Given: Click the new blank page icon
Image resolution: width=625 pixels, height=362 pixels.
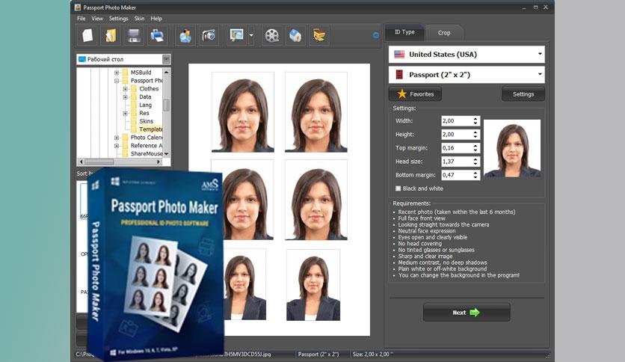Looking at the screenshot, I should point(87,36).
